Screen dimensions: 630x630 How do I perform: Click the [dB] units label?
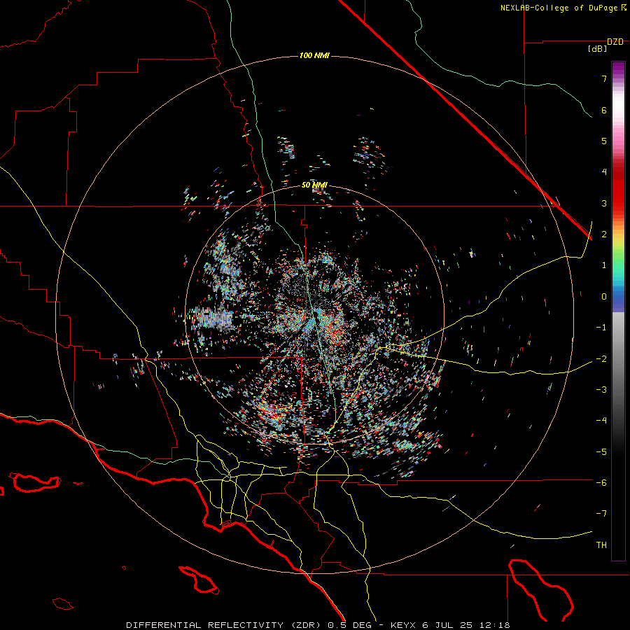click(x=598, y=49)
